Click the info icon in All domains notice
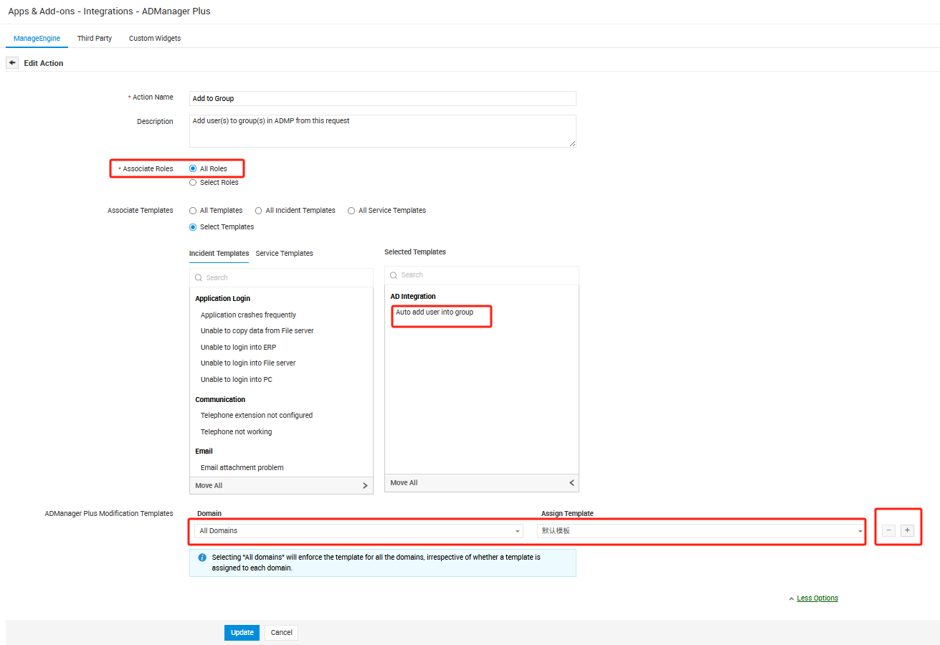 pyautogui.click(x=202, y=558)
